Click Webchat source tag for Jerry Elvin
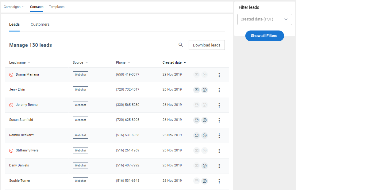Viewport: 369px width, 190px height. point(80,90)
